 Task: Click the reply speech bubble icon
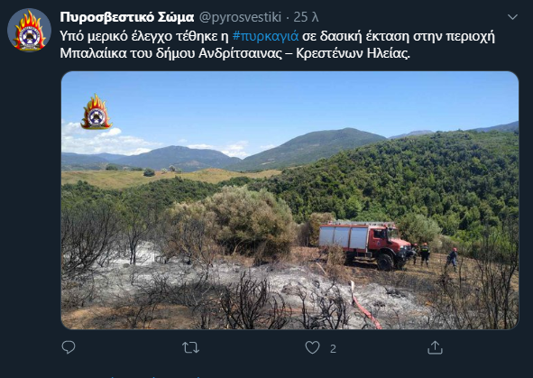[69, 347]
